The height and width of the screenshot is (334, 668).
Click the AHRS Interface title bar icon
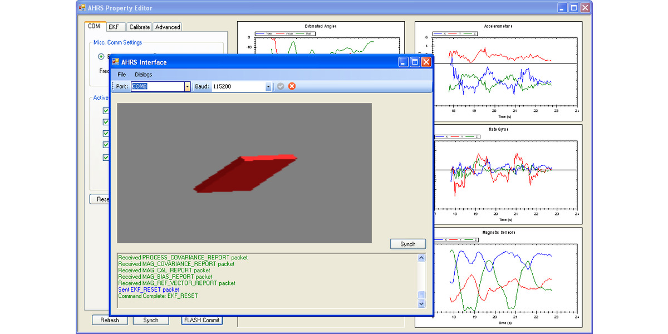(x=115, y=62)
